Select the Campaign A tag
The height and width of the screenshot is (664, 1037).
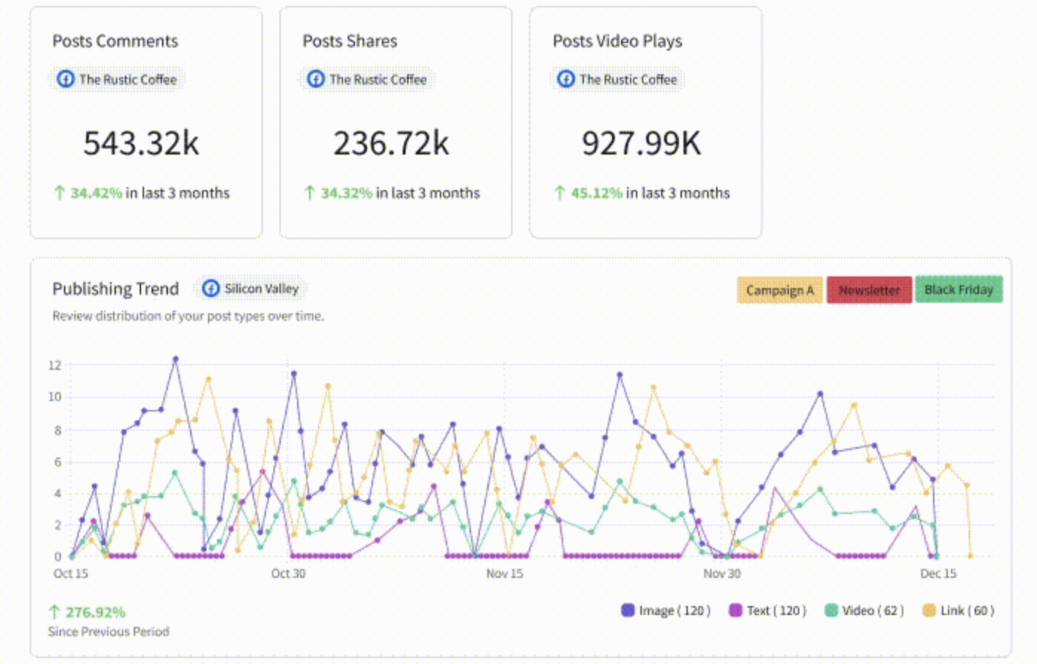[780, 290]
